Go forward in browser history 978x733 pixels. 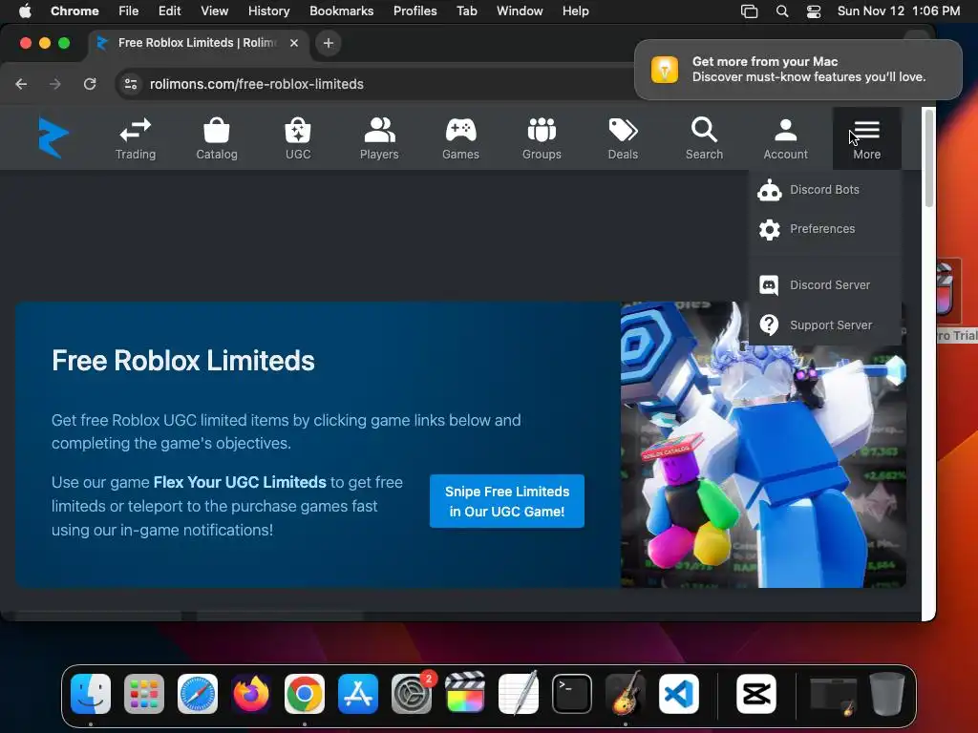pos(54,84)
